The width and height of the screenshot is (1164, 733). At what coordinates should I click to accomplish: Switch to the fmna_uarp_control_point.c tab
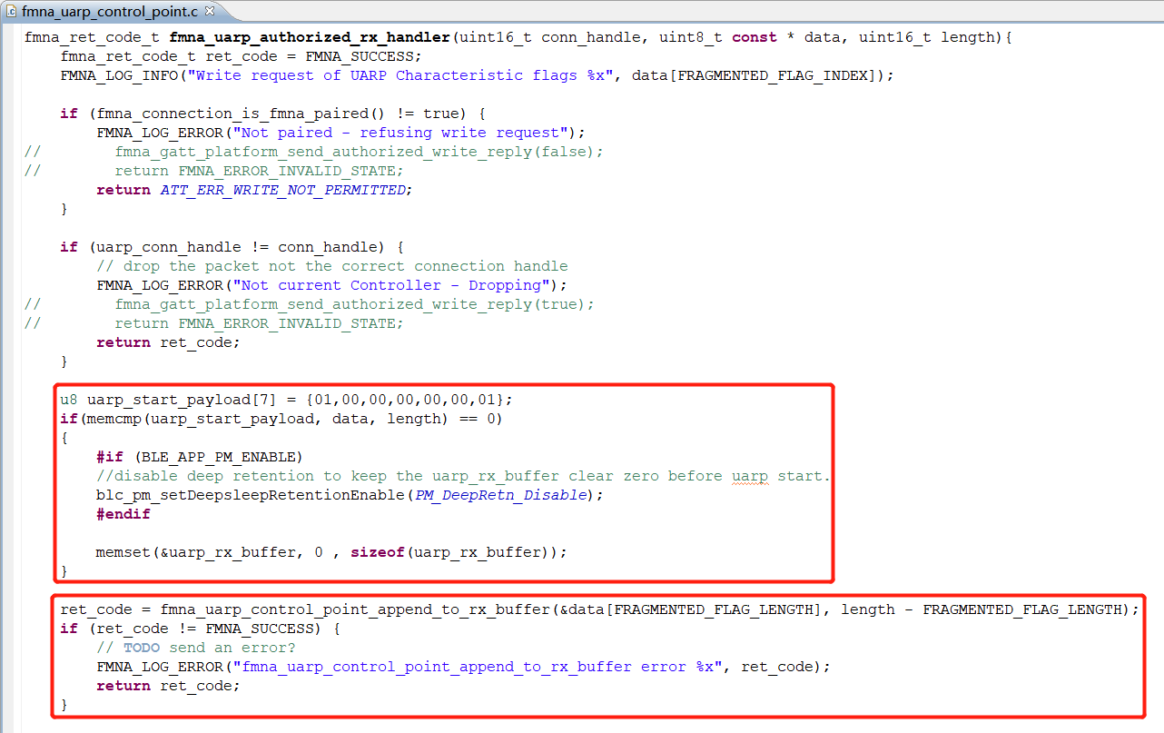109,13
